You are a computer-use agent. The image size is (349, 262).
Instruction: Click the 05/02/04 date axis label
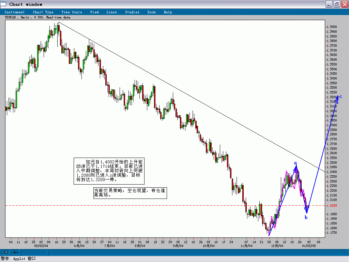pyautogui.click(x=41, y=246)
